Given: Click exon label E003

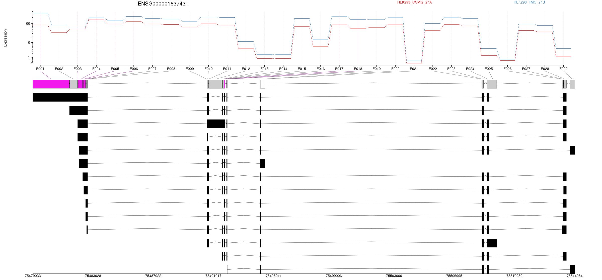Looking at the screenshot, I should tap(78, 69).
